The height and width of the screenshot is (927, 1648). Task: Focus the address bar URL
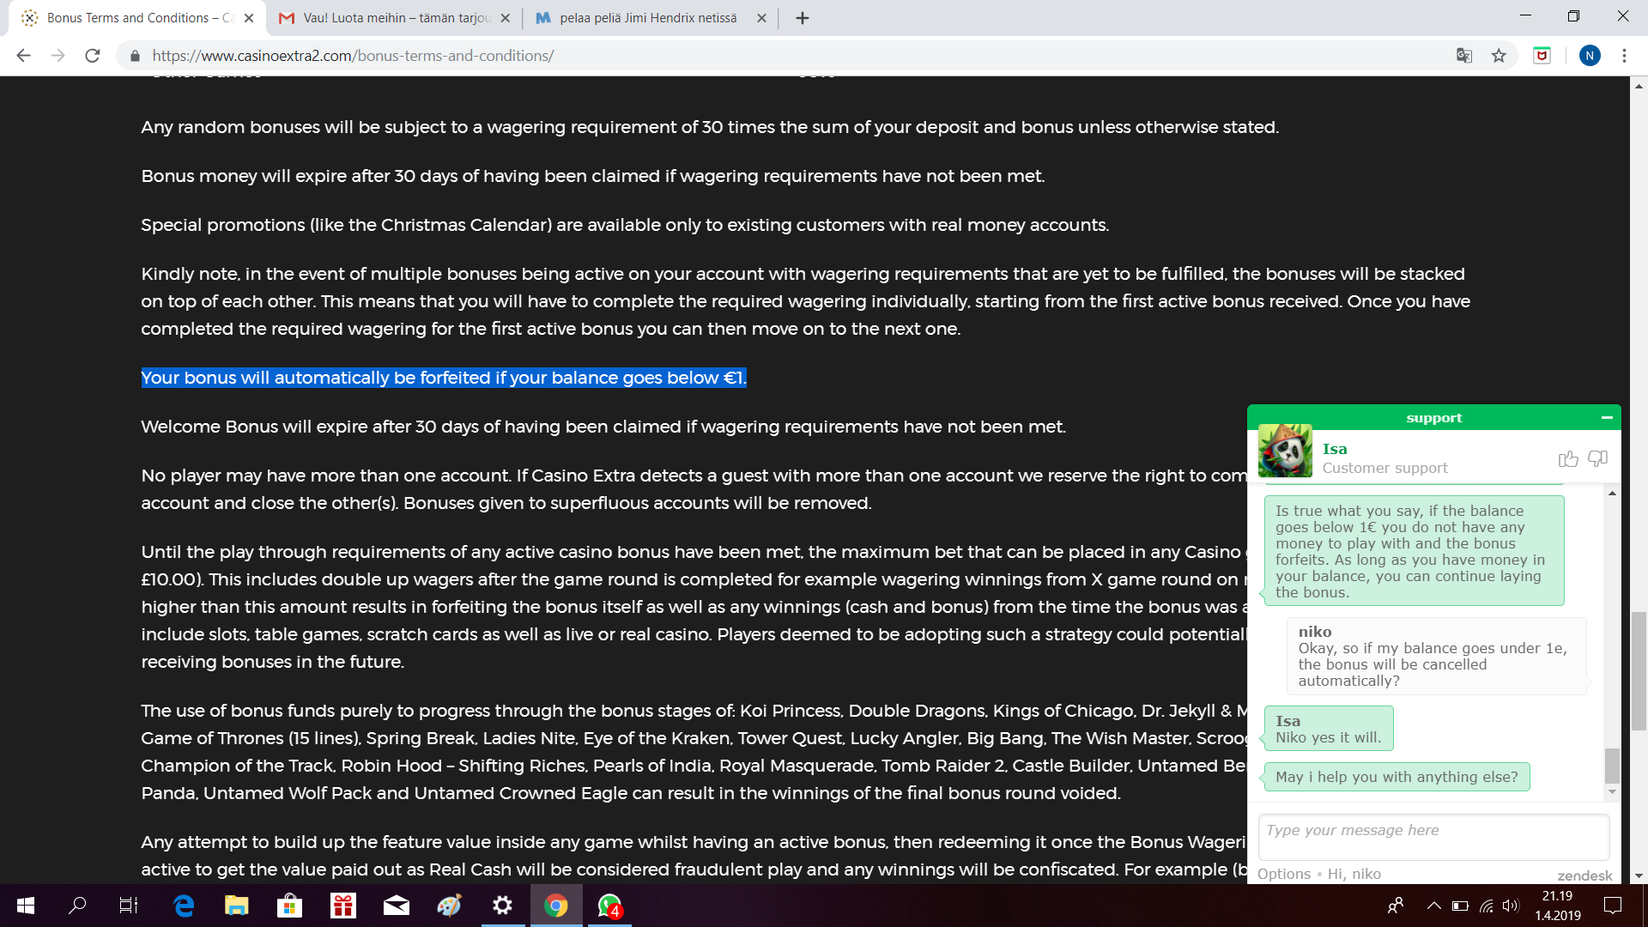point(353,56)
